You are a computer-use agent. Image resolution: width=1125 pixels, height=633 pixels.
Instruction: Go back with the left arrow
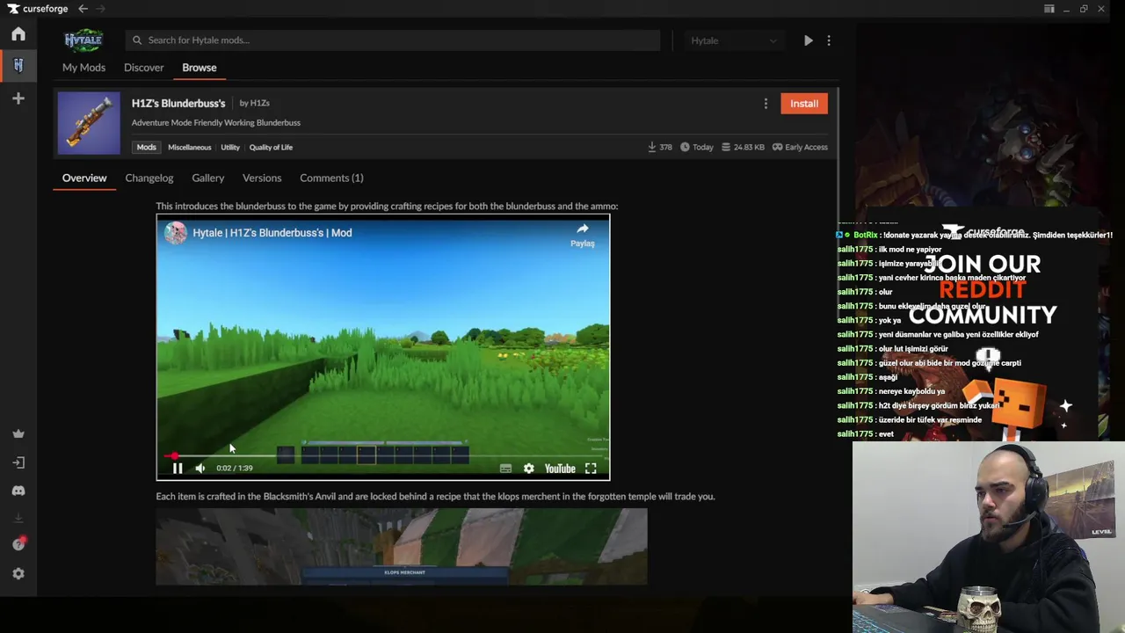pyautogui.click(x=83, y=9)
